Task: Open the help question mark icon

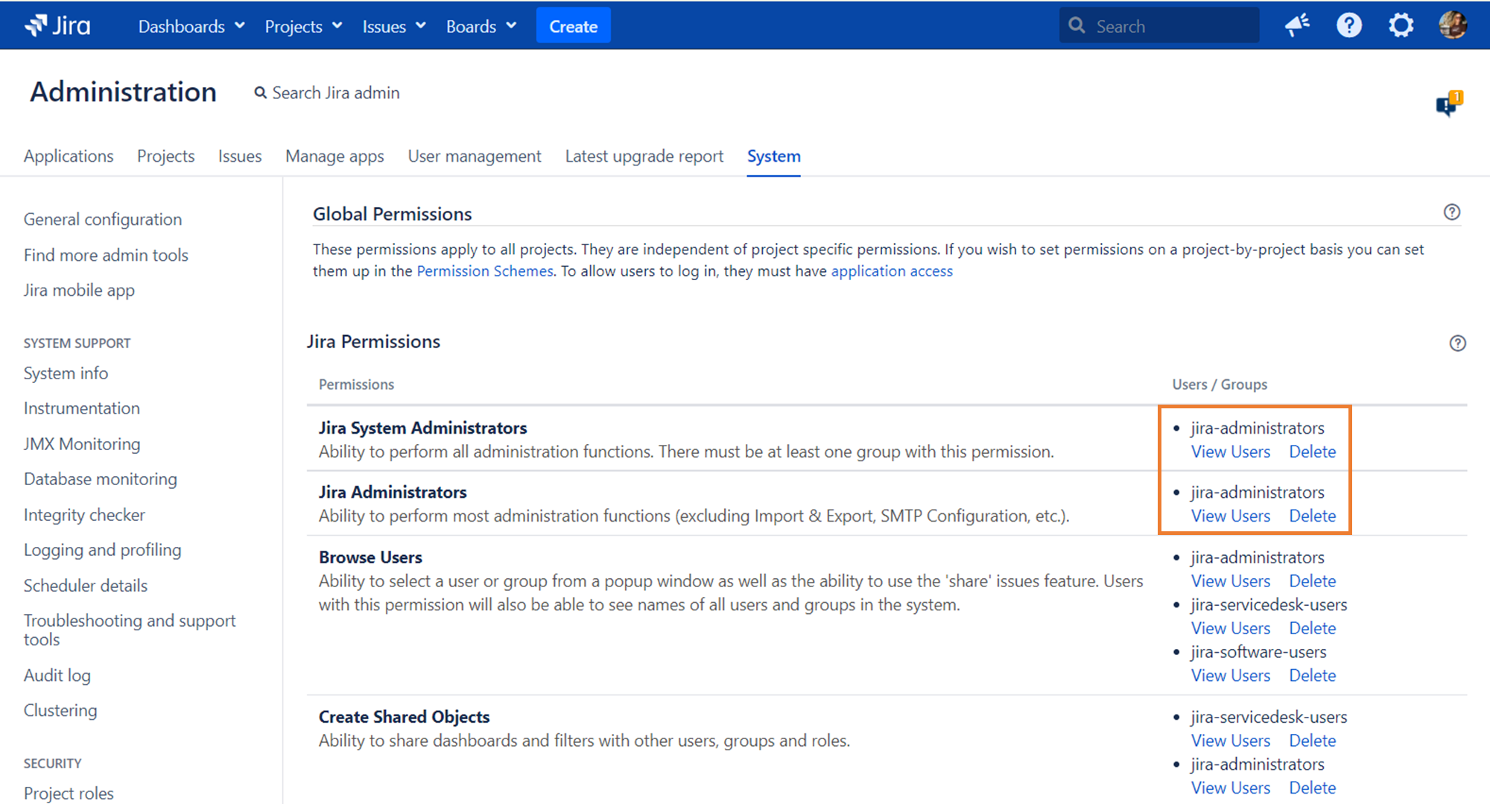Action: pos(1349,25)
